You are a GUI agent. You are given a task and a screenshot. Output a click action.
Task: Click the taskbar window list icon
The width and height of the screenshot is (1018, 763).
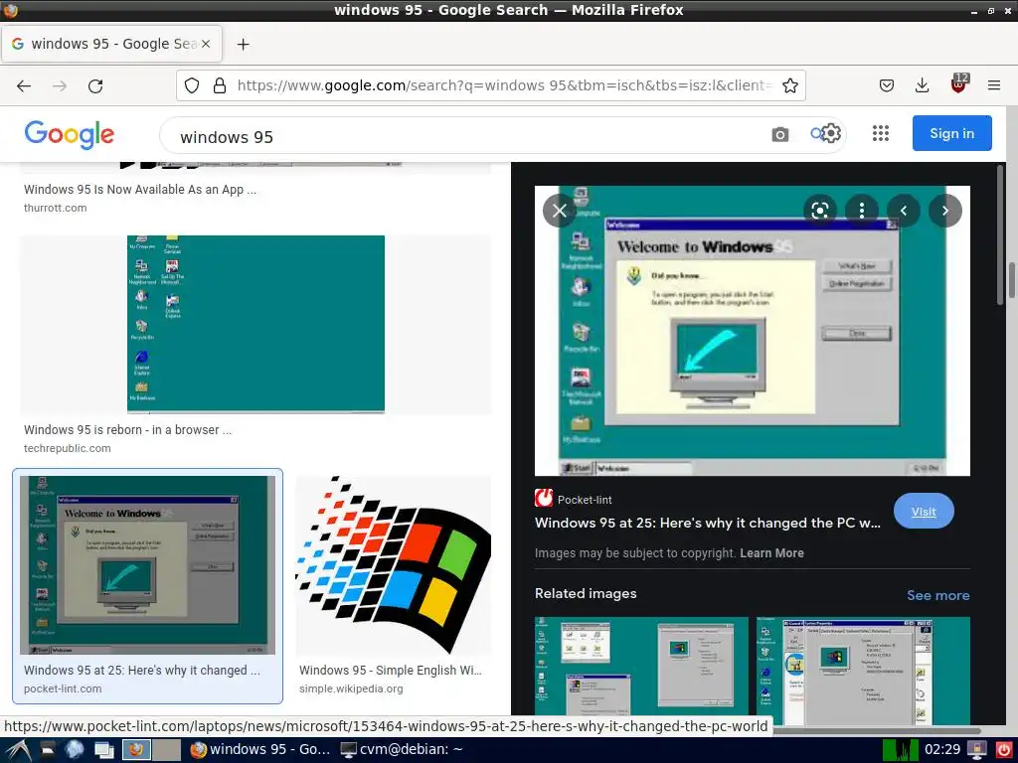103,750
